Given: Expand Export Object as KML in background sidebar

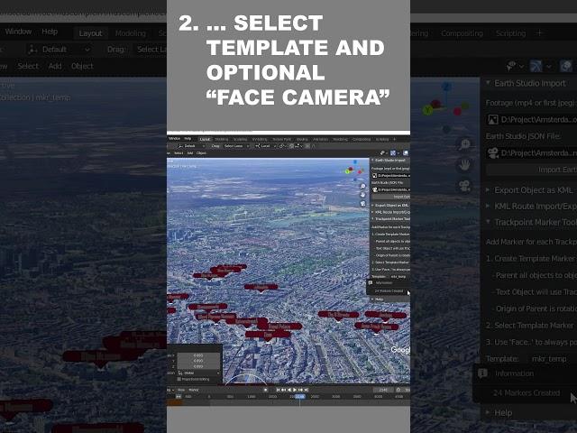Looking at the screenshot, I should [530, 190].
